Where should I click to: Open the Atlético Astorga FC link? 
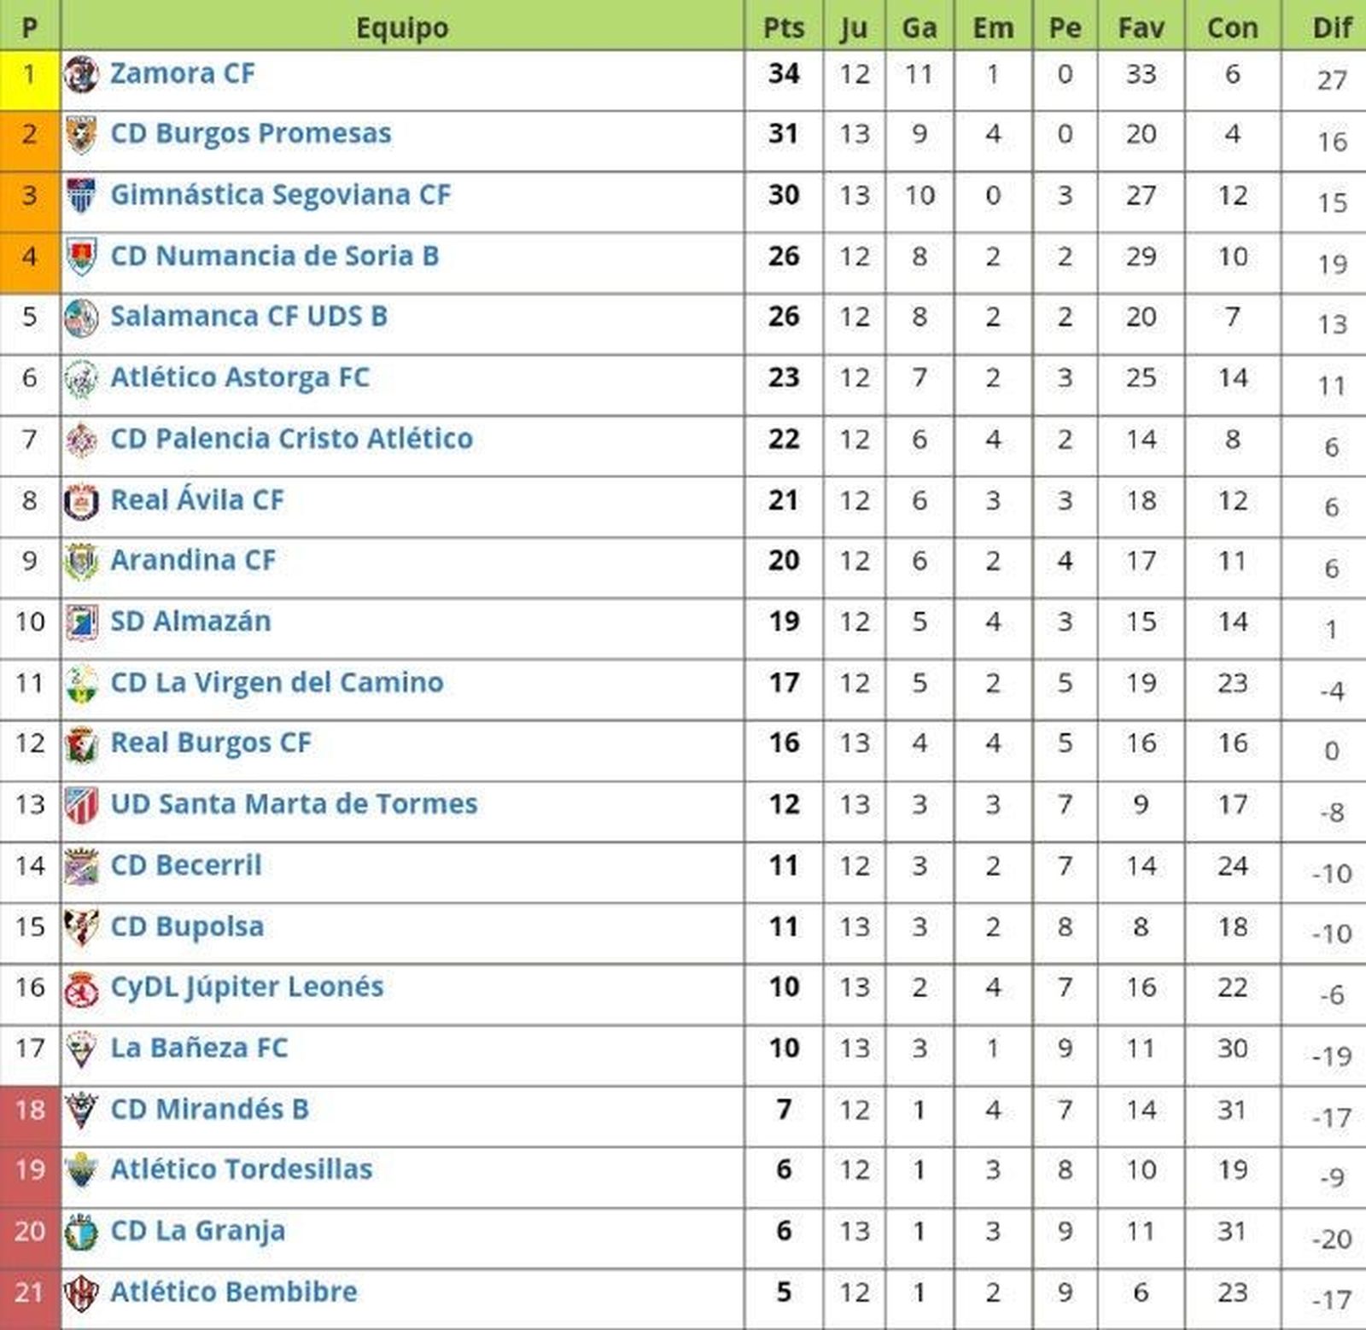click(240, 377)
